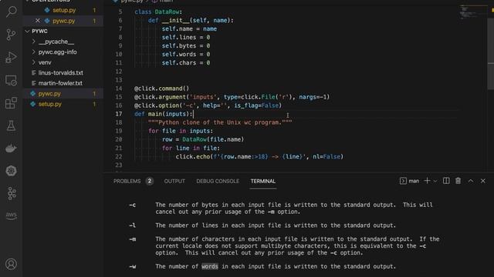Screen dimensions: 494x277
Task: Switch to the Debug Console tab
Action: pos(218,182)
